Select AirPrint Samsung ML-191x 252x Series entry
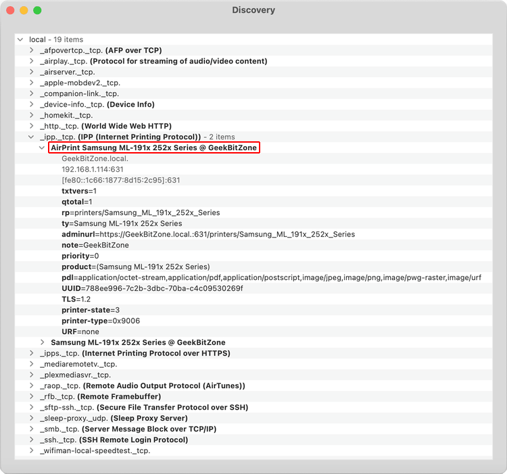Screen dimensions: 507x474 click(154, 148)
